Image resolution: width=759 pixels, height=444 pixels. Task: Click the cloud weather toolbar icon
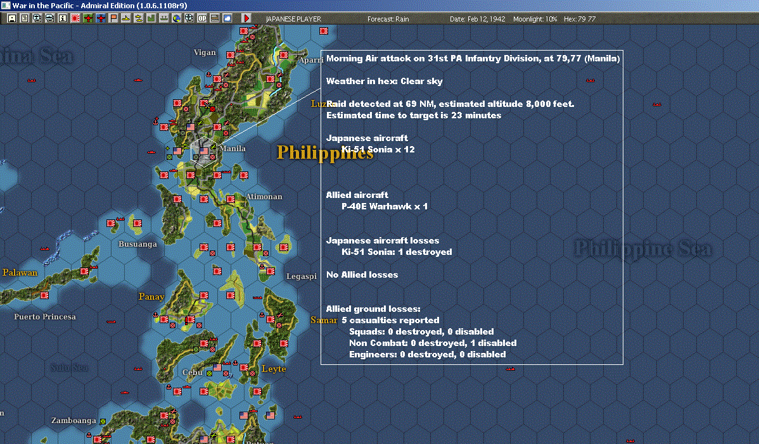[227, 18]
